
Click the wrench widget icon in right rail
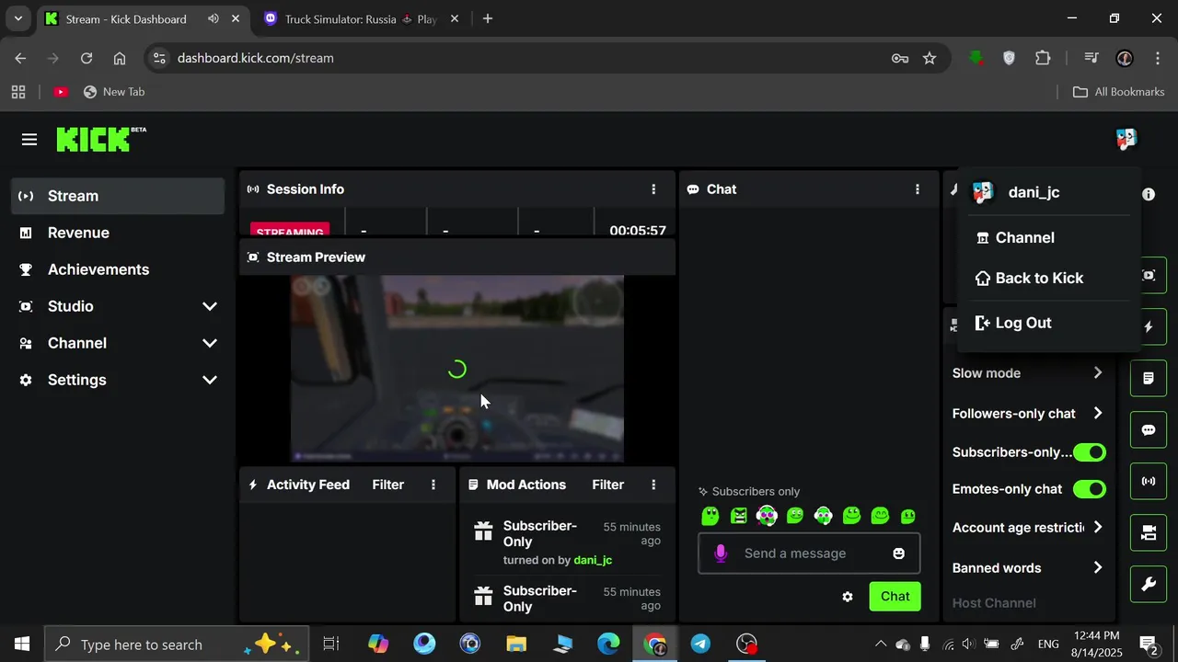(x=1149, y=585)
